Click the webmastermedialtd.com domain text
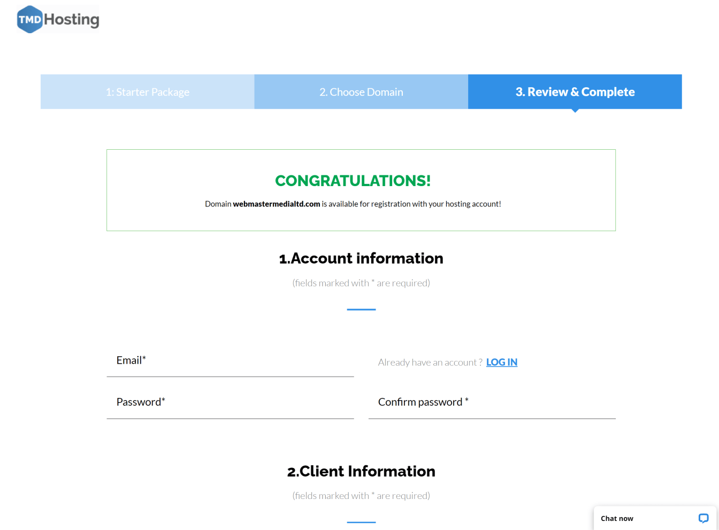The height and width of the screenshot is (530, 719). 277,204
